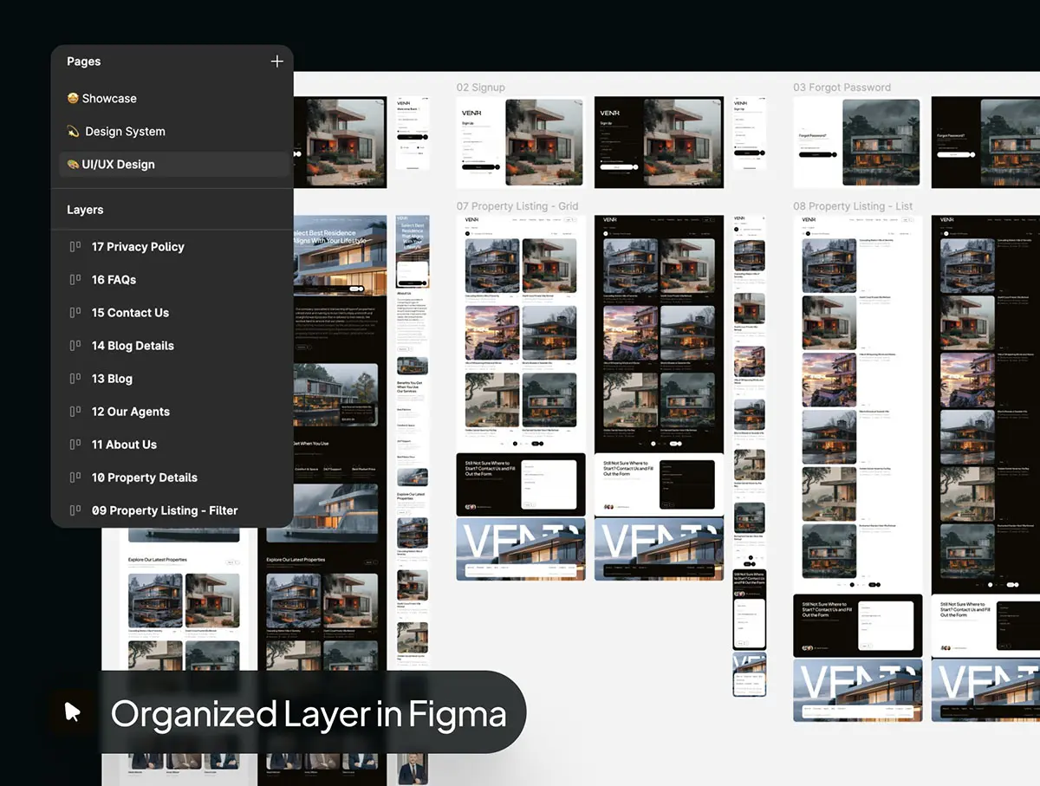Click frame icon beside 12 Our Agents
1040x786 pixels.
click(x=75, y=412)
